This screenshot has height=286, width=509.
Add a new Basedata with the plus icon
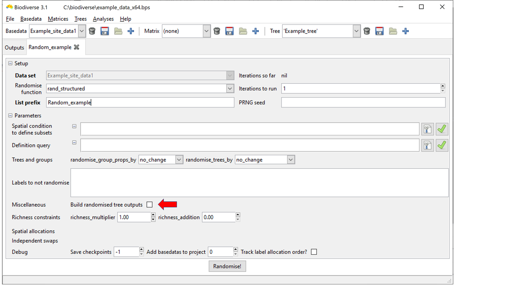click(x=130, y=31)
